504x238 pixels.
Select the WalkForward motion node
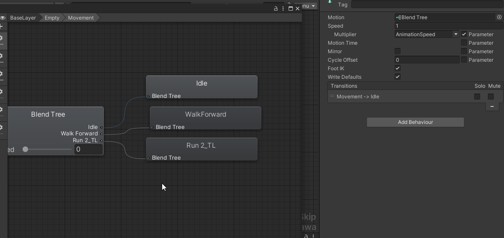click(x=206, y=118)
